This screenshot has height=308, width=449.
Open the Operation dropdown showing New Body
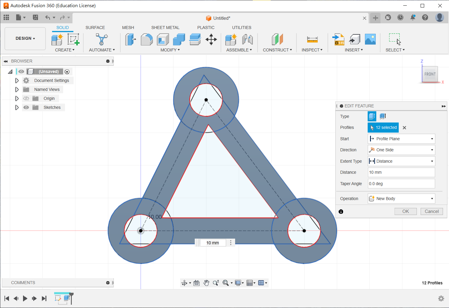pyautogui.click(x=401, y=199)
